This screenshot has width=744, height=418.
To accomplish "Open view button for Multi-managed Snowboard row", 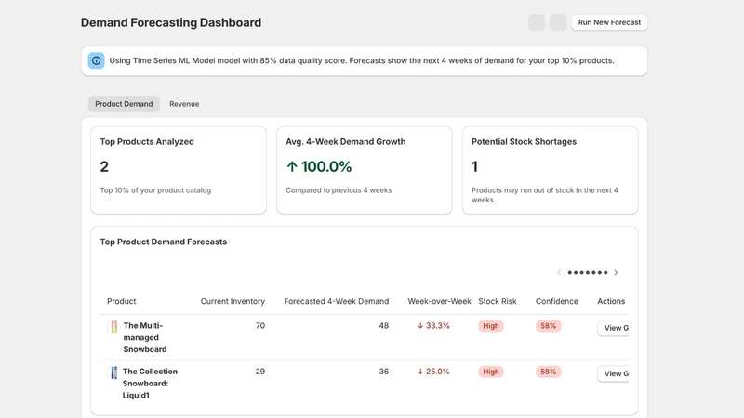I will tap(614, 328).
